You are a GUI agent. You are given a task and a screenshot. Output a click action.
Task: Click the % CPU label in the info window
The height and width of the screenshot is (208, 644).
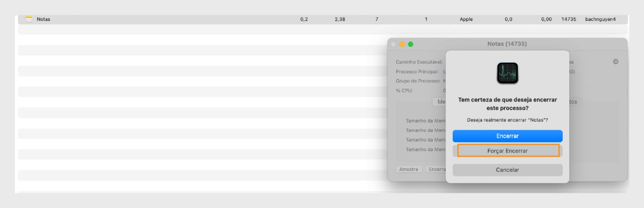404,90
